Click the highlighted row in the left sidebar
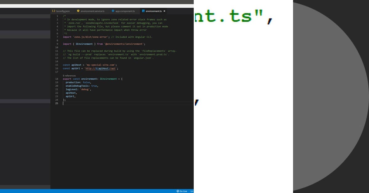Viewport: 369px width, 193px height. tap(25, 34)
